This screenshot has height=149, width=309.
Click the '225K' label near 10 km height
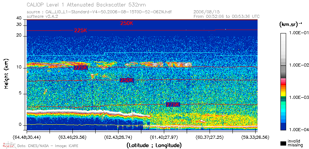(81, 68)
